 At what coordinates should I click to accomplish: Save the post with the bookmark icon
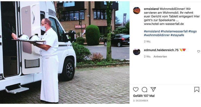197,89
